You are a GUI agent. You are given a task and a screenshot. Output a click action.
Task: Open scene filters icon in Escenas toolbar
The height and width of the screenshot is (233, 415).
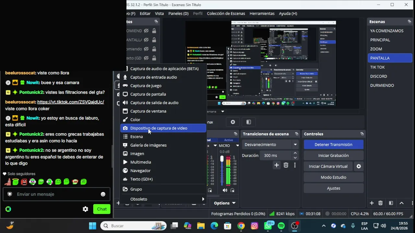(x=391, y=203)
